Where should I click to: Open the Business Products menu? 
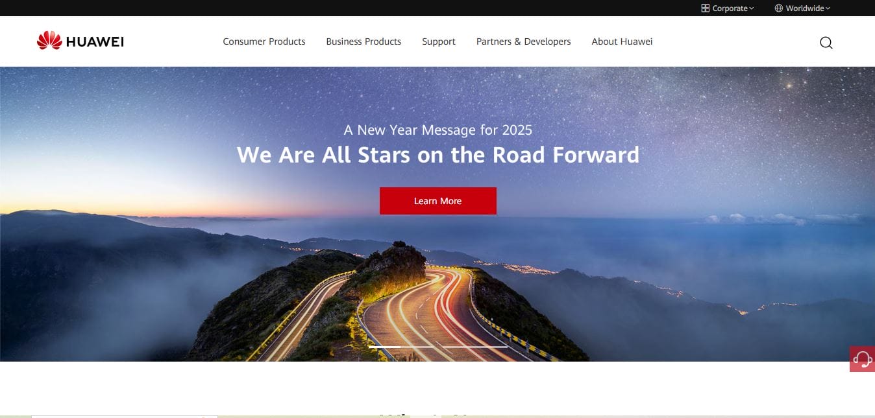(364, 41)
